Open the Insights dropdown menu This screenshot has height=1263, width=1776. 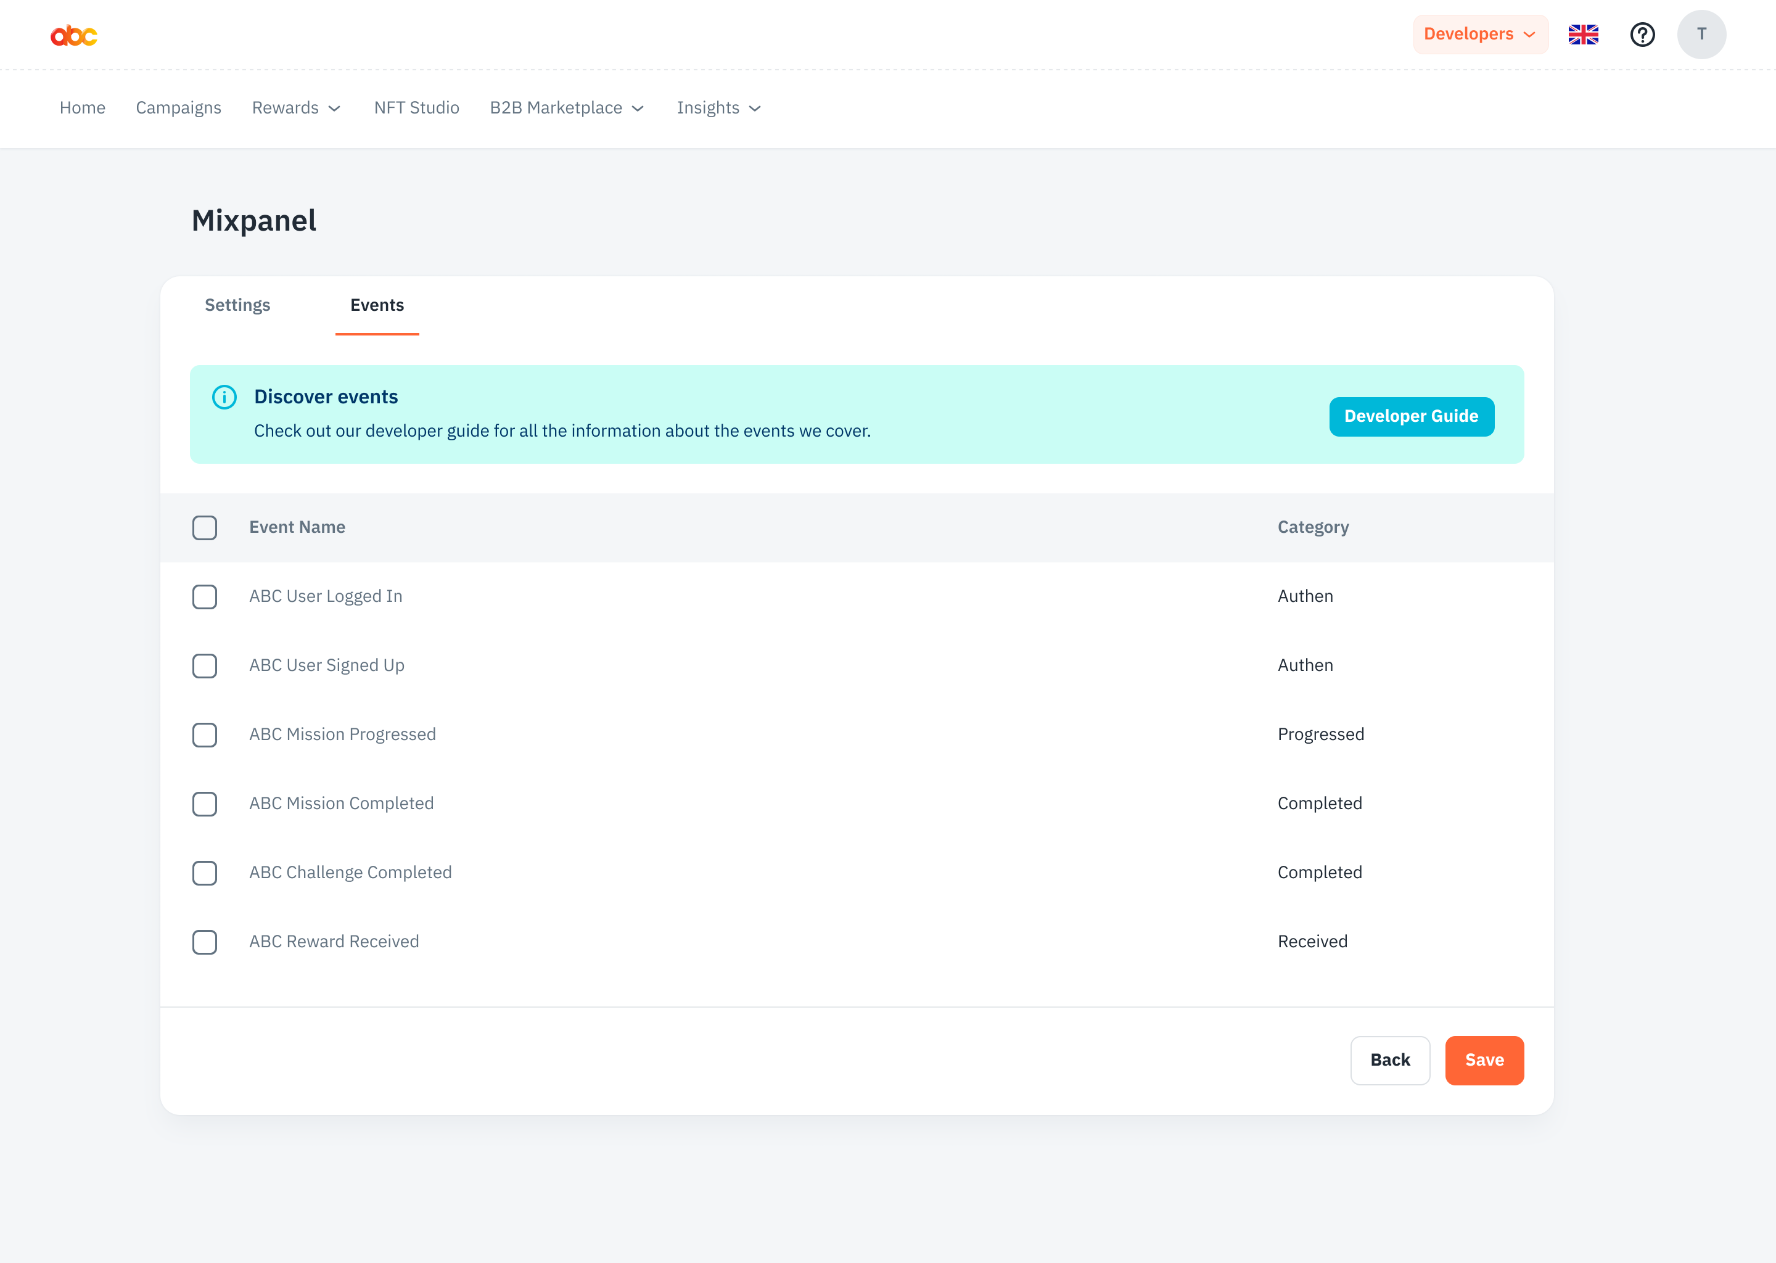pos(717,108)
